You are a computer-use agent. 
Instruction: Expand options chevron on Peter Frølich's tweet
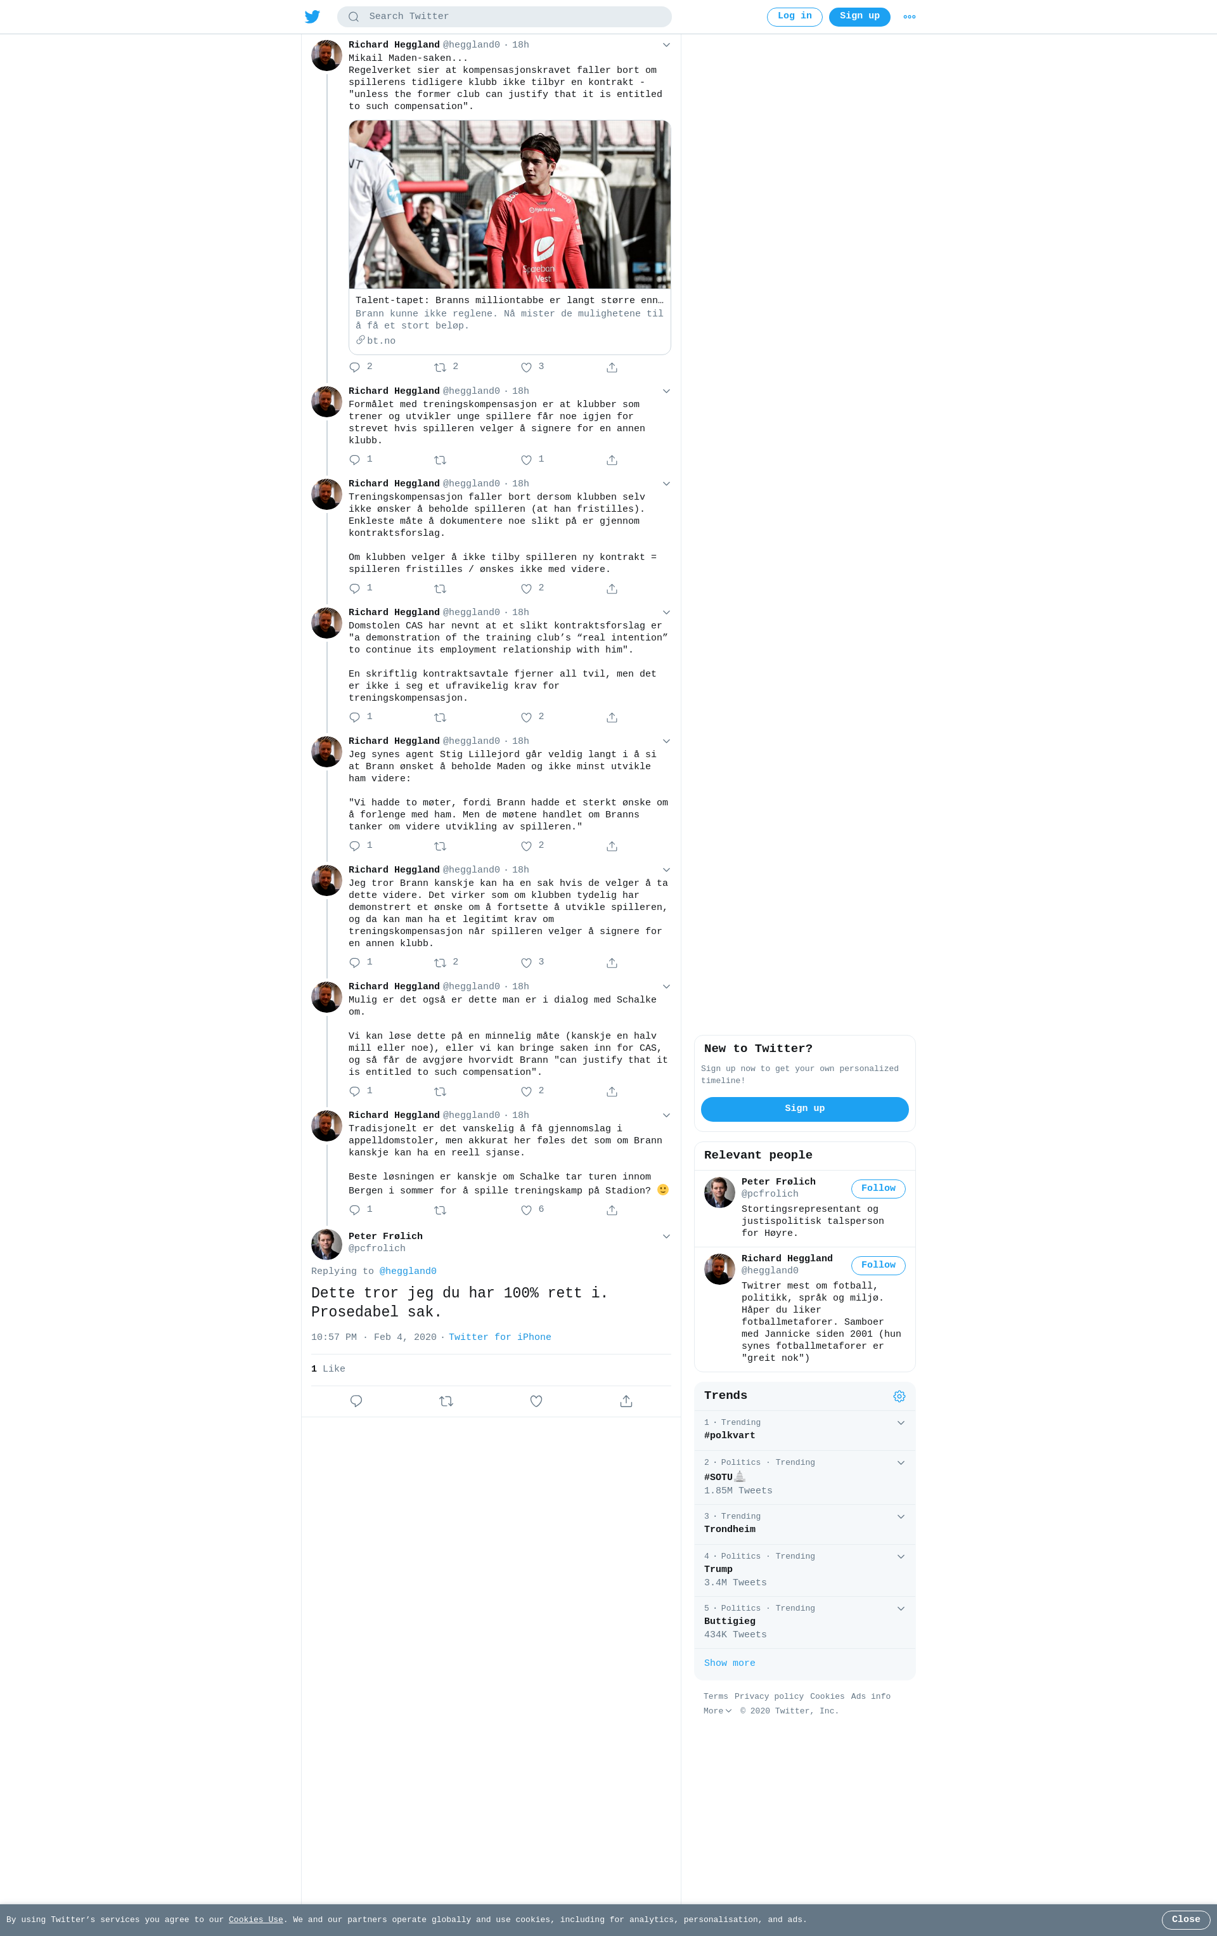[x=666, y=1237]
